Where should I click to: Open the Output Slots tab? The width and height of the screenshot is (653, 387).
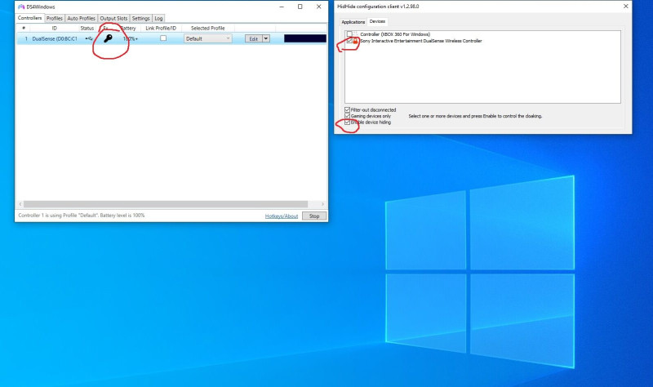pyautogui.click(x=113, y=18)
